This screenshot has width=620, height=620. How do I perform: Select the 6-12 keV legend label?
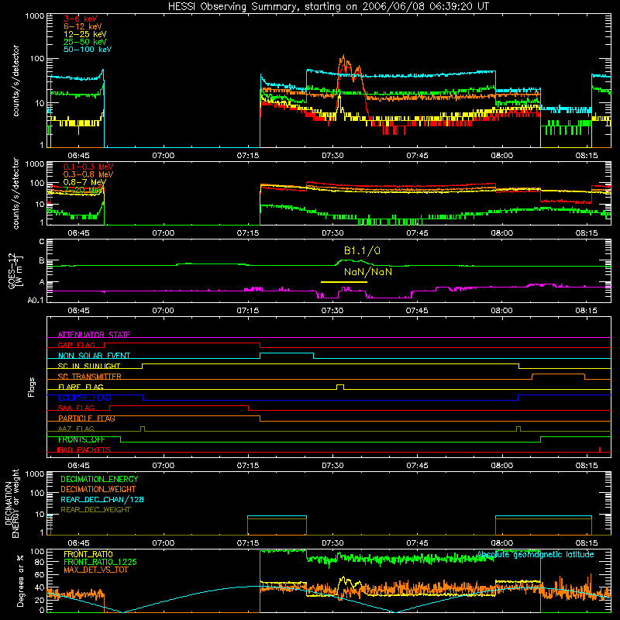coord(83,26)
